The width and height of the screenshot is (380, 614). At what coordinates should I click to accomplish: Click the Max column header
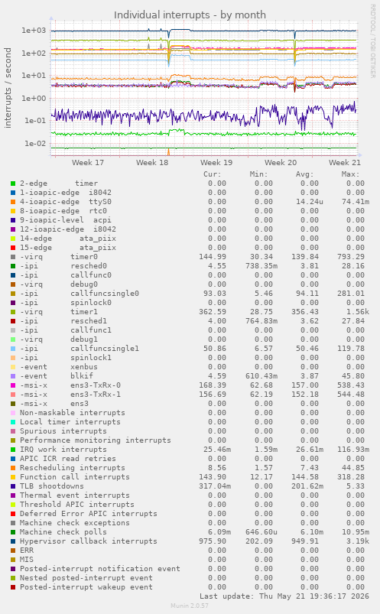[x=350, y=174]
